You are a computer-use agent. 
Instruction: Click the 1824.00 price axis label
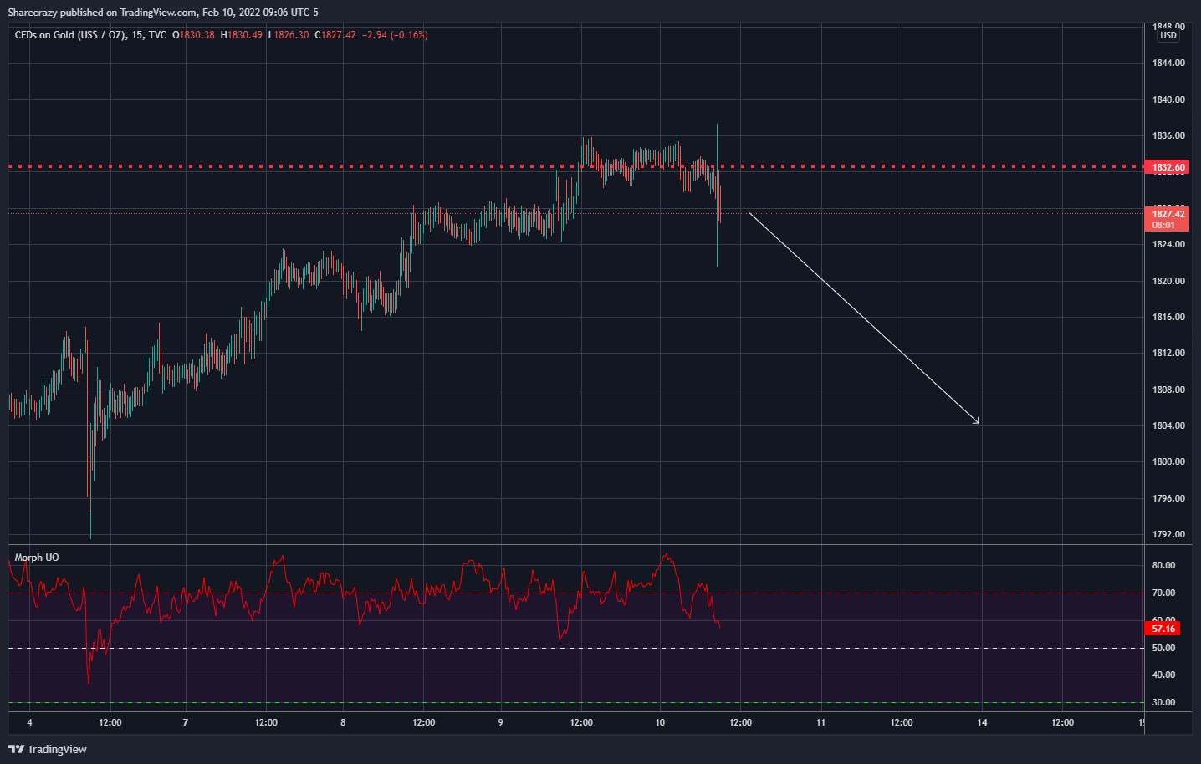point(1168,244)
